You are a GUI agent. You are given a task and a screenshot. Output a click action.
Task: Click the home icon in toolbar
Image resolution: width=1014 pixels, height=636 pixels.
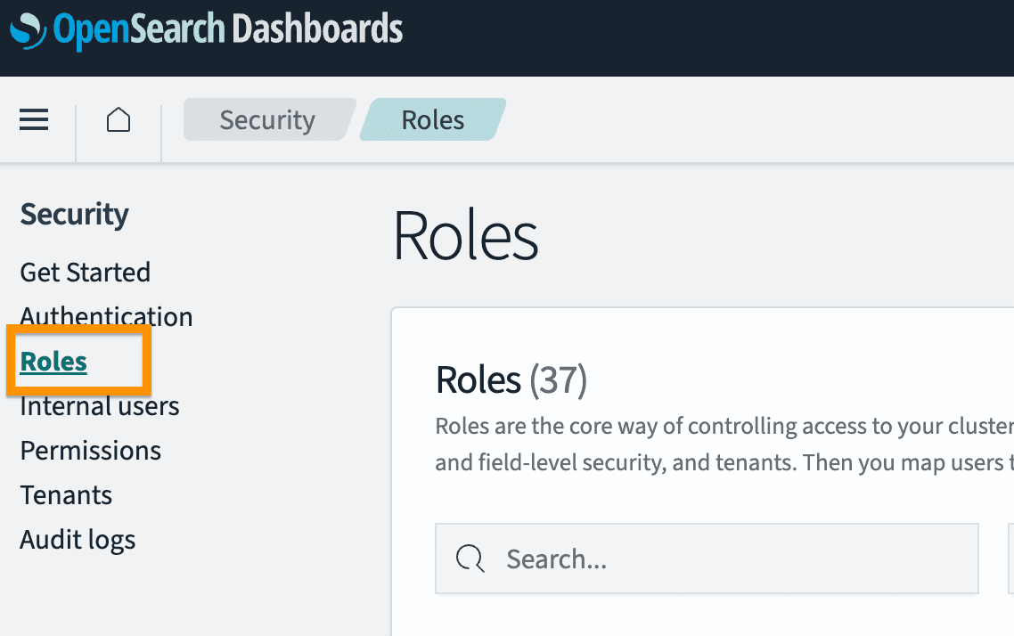pos(119,120)
